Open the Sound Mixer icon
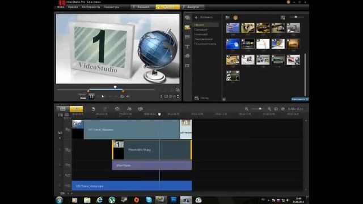 click(129, 109)
